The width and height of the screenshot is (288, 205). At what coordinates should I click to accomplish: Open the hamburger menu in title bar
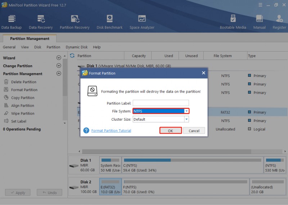click(260, 5)
